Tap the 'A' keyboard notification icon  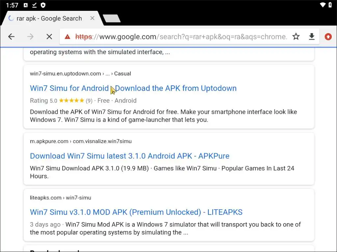[x=26, y=5]
